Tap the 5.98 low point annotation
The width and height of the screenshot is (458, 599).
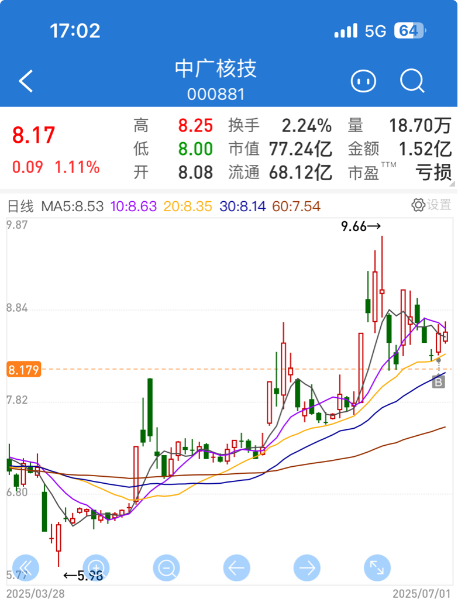point(83,576)
